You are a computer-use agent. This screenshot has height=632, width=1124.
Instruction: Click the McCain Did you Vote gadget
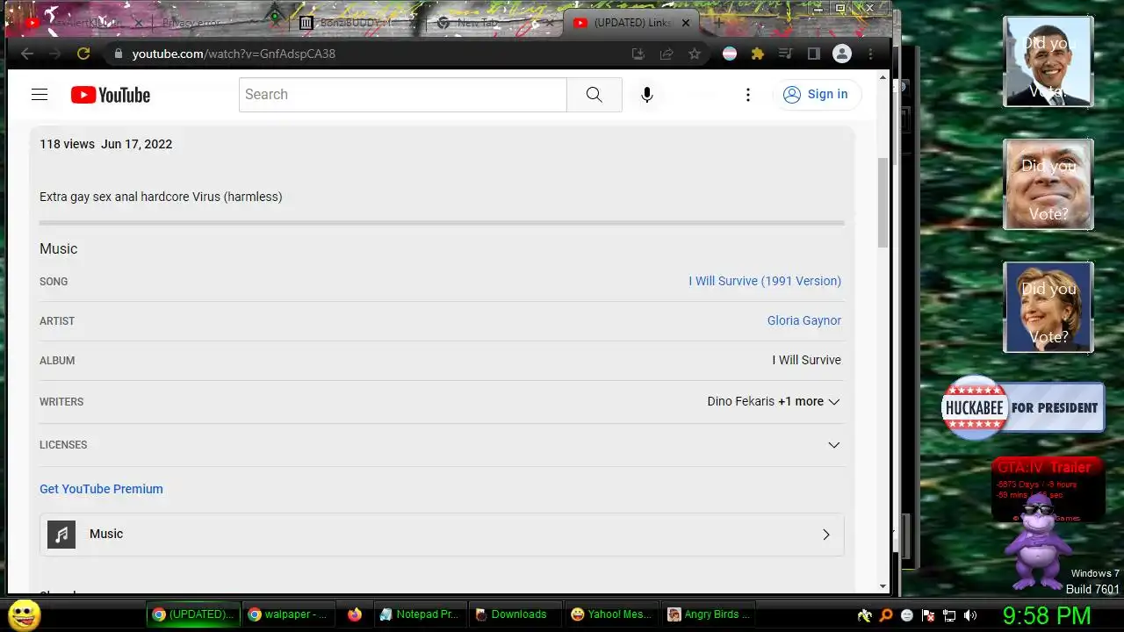point(1048,184)
